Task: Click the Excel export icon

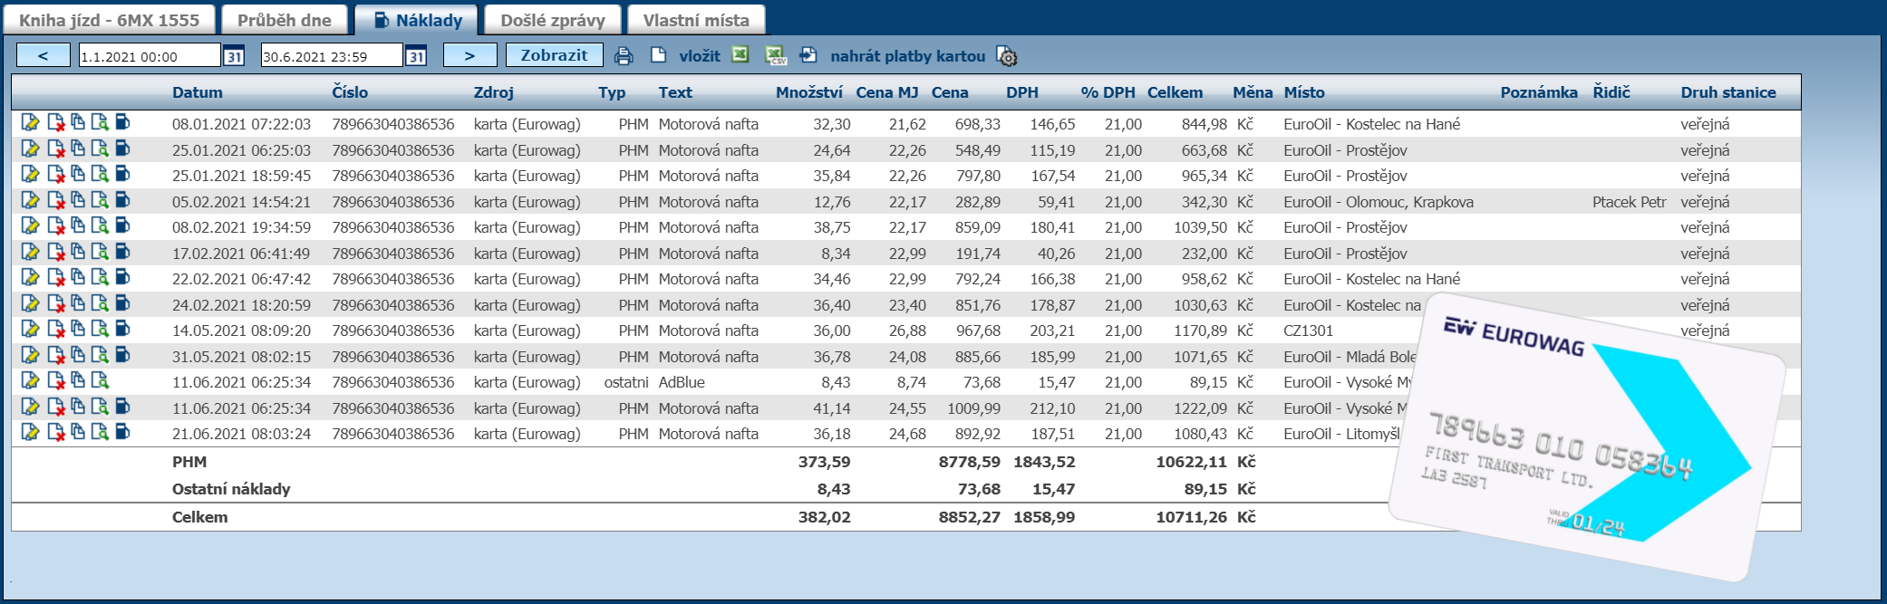Action: point(740,55)
